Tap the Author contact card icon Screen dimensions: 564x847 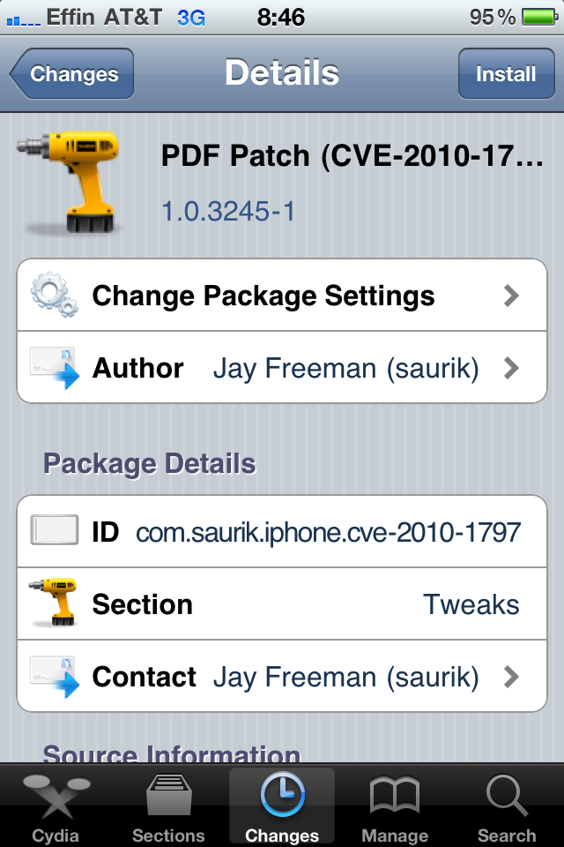point(54,368)
